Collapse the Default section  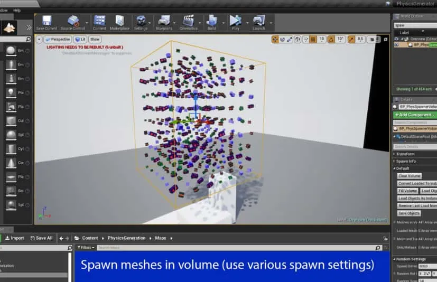pyautogui.click(x=394, y=168)
